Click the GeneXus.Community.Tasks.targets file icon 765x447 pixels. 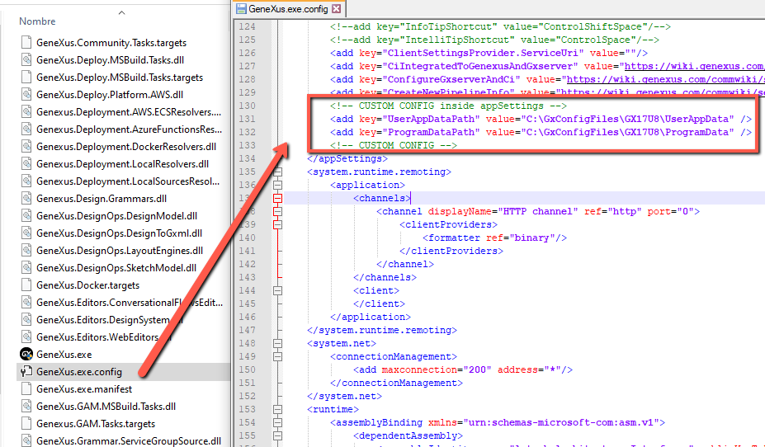pos(26,43)
